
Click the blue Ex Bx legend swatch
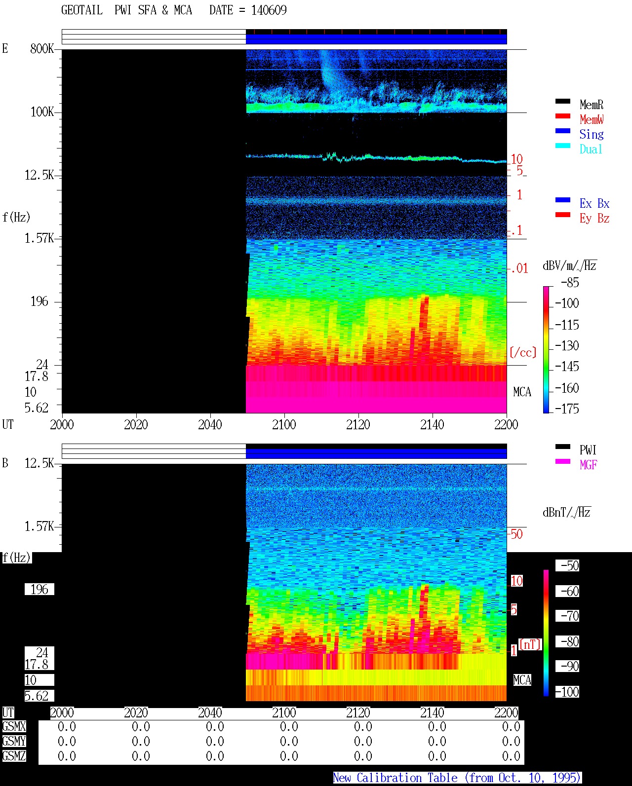point(563,200)
